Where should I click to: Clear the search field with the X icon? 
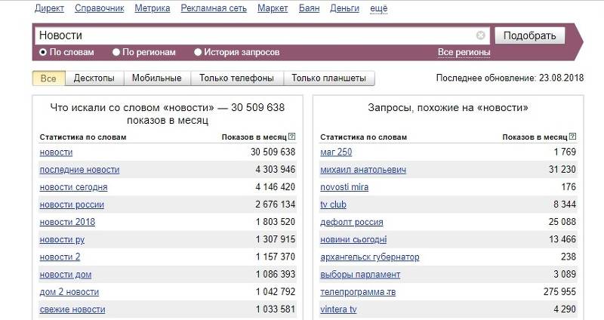(481, 35)
